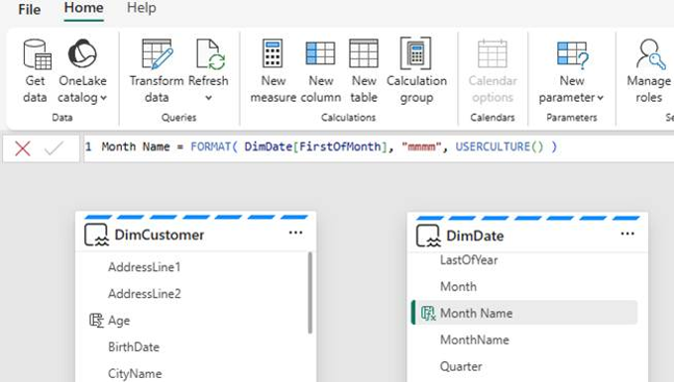
Task: Select the Month Name calculated column
Action: [x=524, y=313]
